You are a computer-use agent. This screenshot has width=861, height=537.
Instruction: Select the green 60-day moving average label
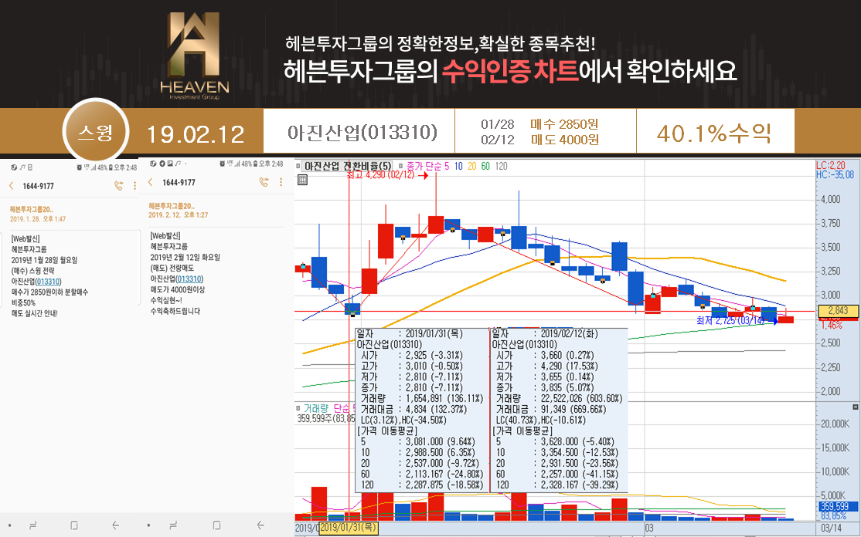tap(485, 166)
